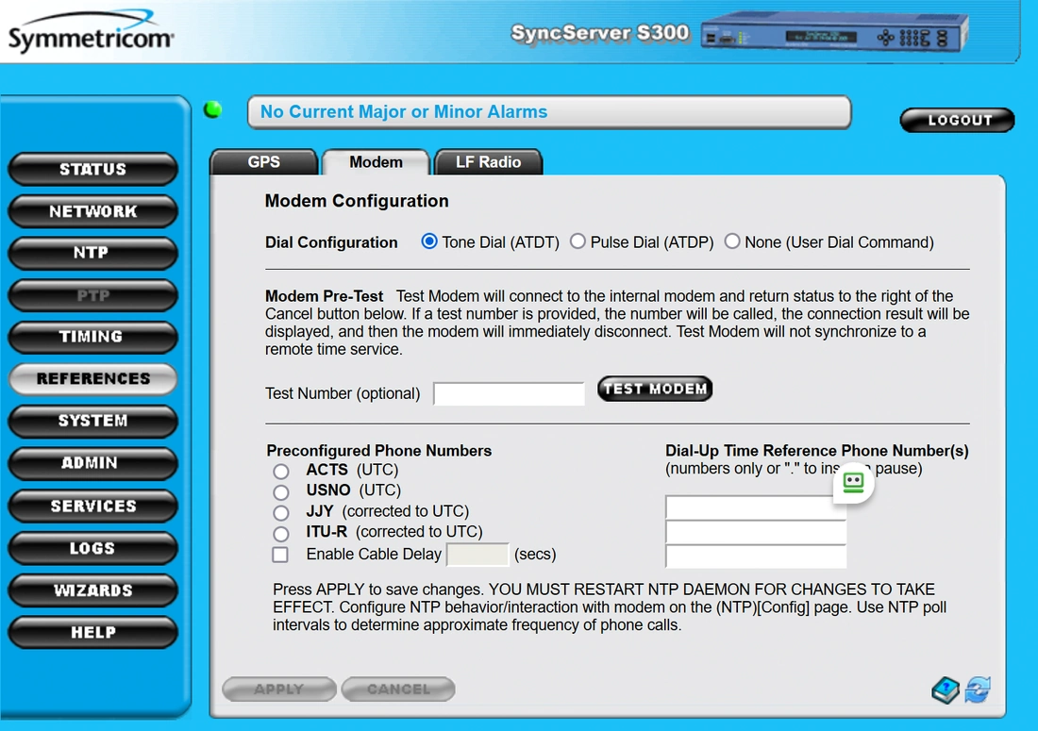Image resolution: width=1038 pixels, height=731 pixels.
Task: Switch to the Modem tab
Action: click(376, 162)
